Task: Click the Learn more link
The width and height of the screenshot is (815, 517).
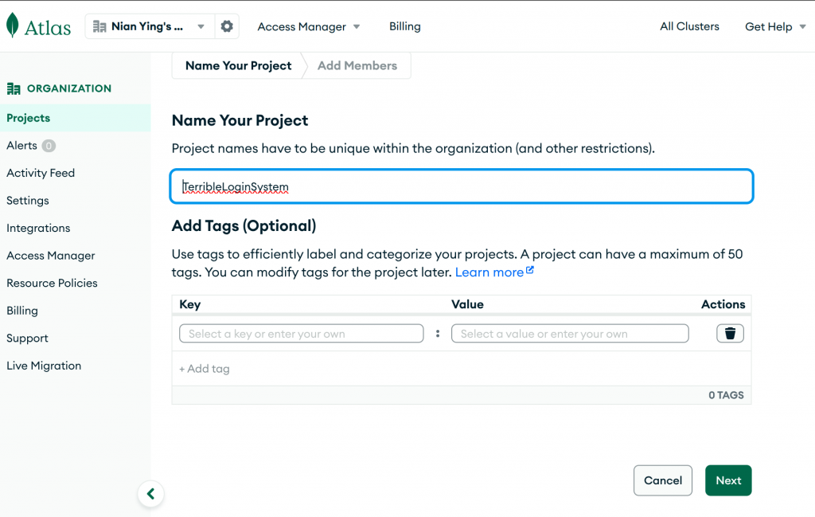Action: (x=489, y=272)
